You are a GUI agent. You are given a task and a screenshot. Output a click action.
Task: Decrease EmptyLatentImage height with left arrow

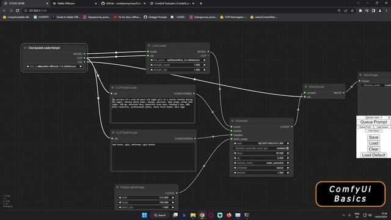tap(120, 202)
